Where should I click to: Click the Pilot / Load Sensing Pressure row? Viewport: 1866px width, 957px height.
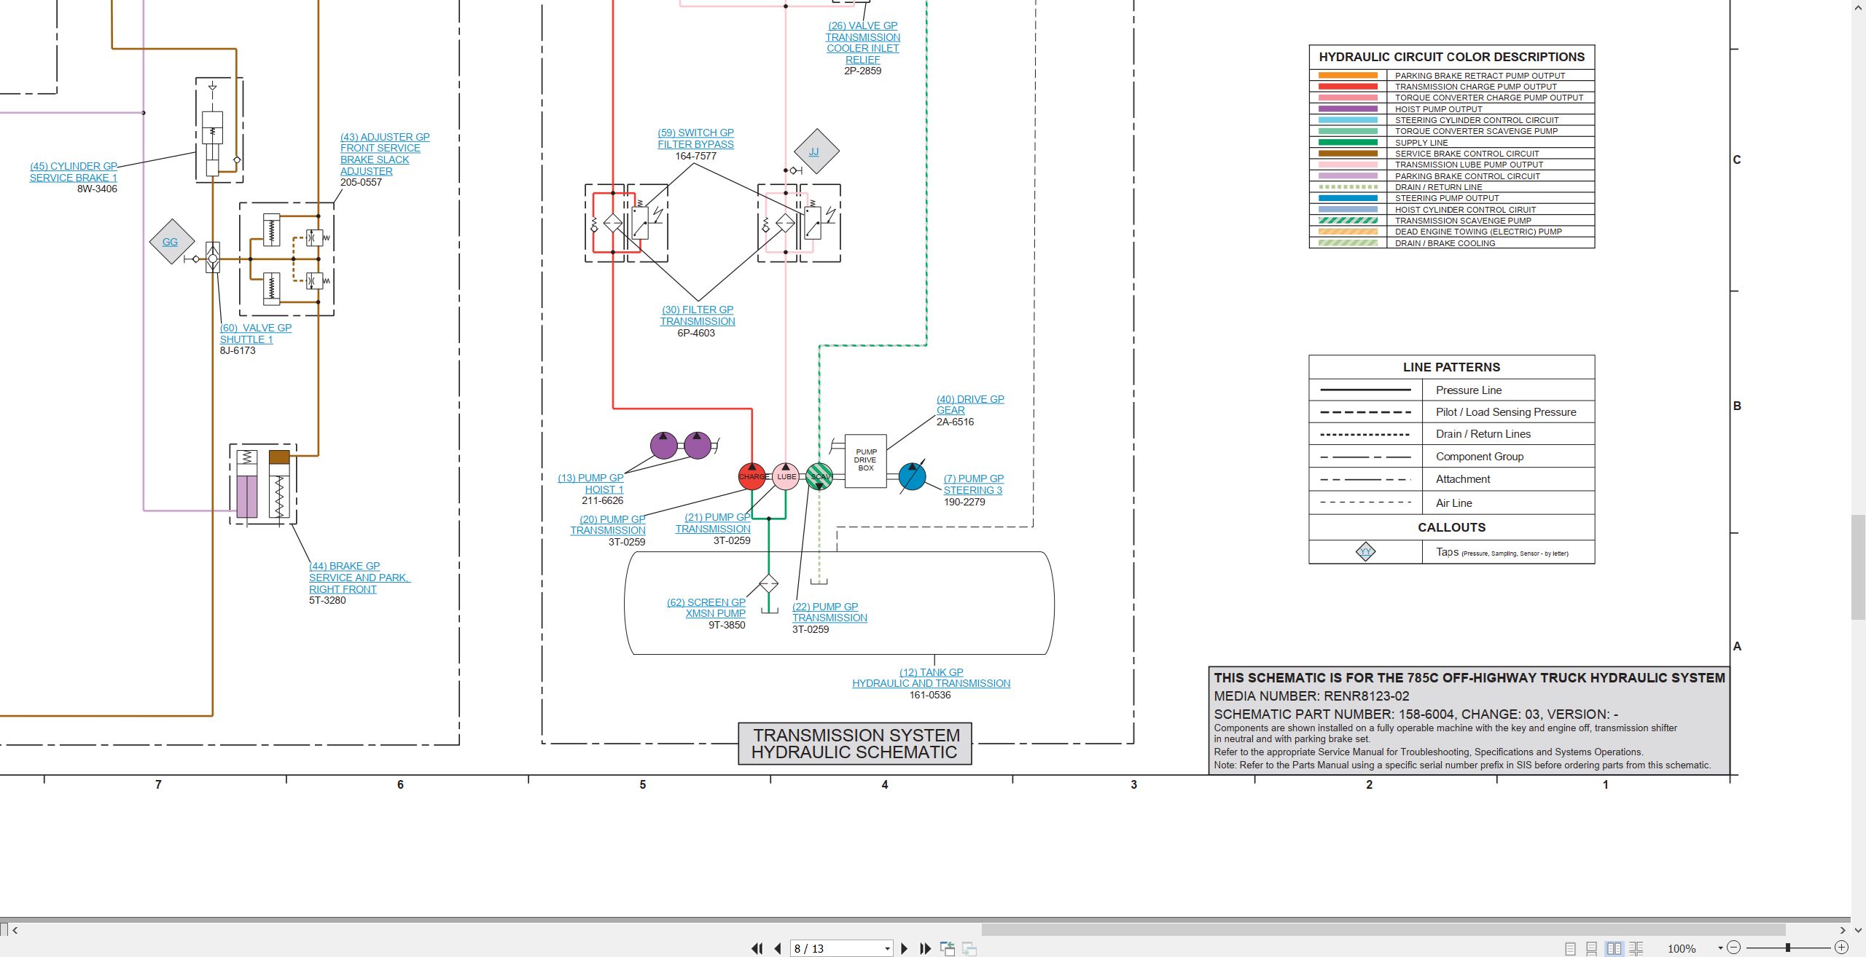[x=1452, y=412]
